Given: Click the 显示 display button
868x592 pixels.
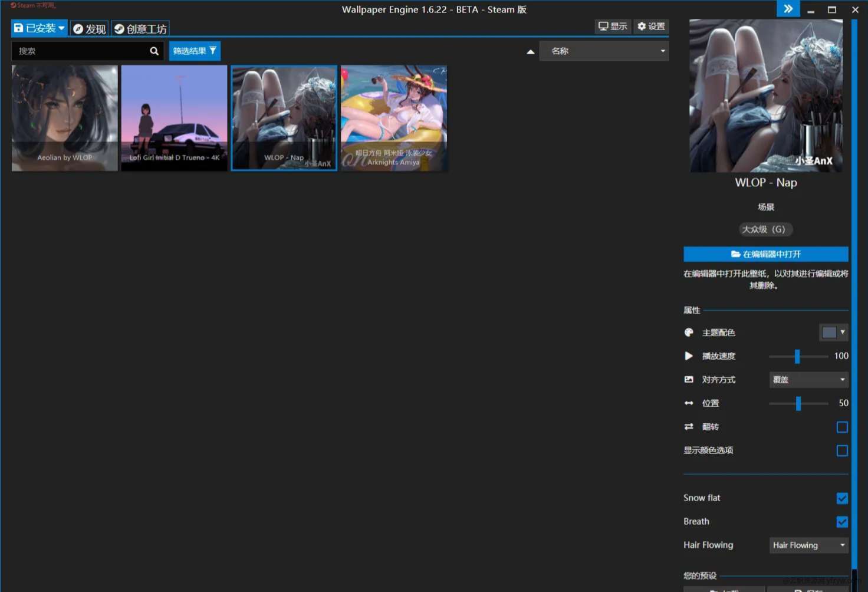Looking at the screenshot, I should [x=613, y=27].
